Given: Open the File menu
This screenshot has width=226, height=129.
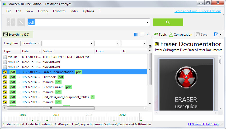Looking at the screenshot, I should (x=9, y=11).
